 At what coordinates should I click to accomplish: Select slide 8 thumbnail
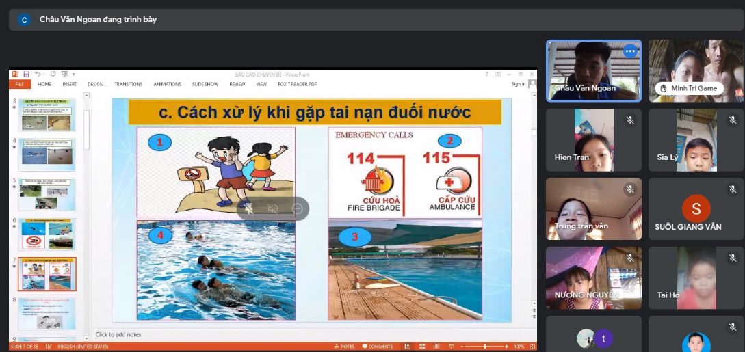coord(47,314)
